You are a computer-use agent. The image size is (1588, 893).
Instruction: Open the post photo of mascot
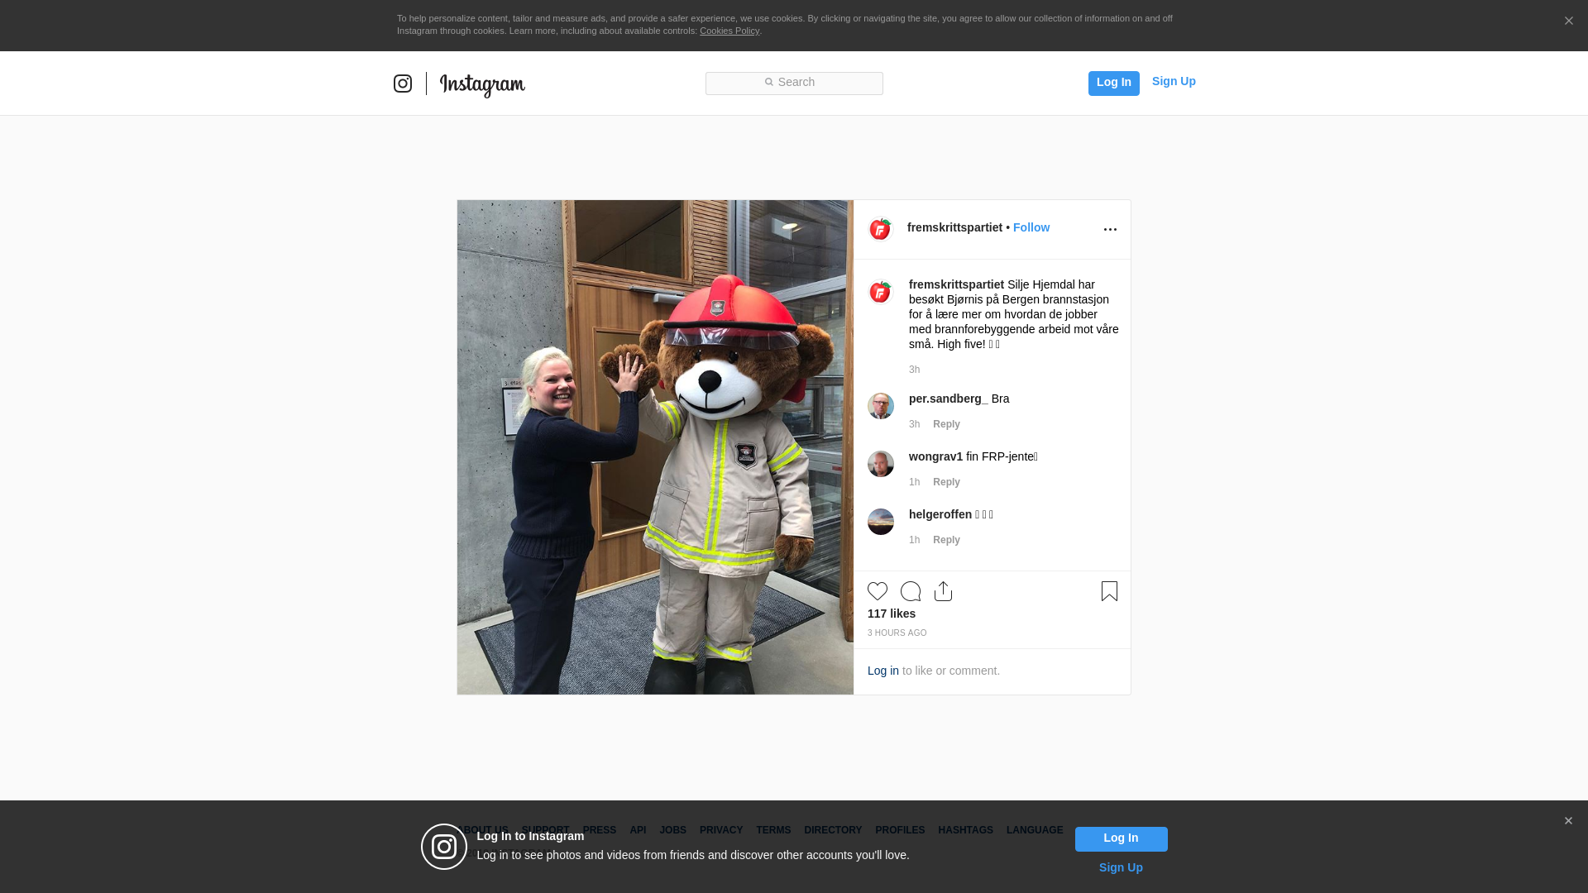[655, 447]
